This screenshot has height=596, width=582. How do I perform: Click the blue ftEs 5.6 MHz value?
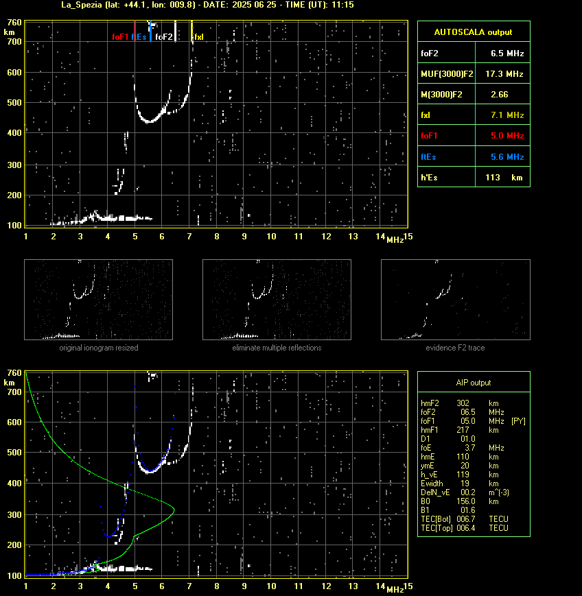pos(507,156)
